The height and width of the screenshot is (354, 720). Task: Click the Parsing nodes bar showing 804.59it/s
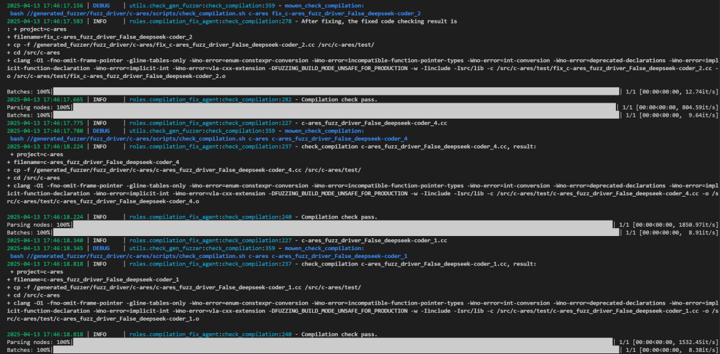click(345, 107)
